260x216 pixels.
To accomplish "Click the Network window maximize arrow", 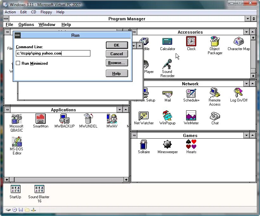I will (252, 84).
